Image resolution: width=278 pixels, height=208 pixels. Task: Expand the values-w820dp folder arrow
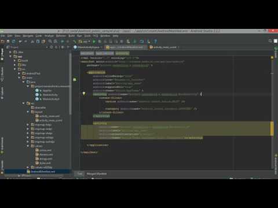click(28, 167)
